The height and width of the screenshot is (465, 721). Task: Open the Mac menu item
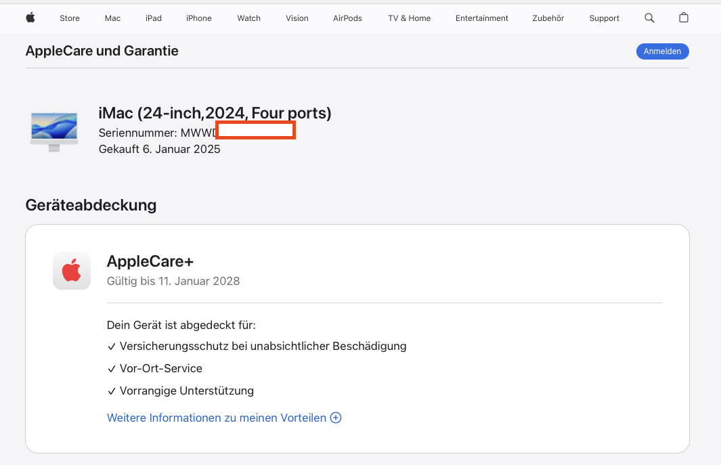(x=112, y=18)
